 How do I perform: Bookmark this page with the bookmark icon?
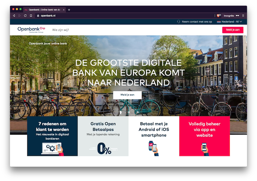(x=31, y=16)
